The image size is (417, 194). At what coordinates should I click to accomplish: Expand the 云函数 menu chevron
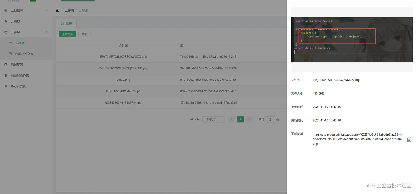pyautogui.click(x=46, y=21)
